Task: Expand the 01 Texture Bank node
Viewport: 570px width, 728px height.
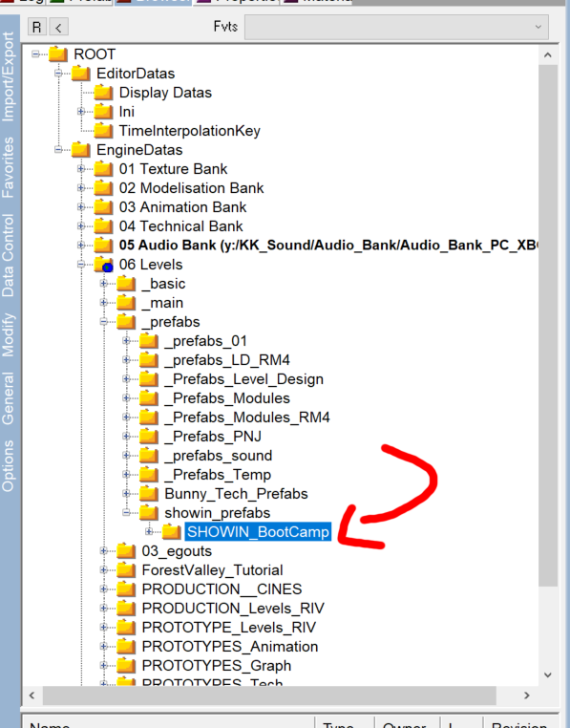Action: [x=81, y=169]
